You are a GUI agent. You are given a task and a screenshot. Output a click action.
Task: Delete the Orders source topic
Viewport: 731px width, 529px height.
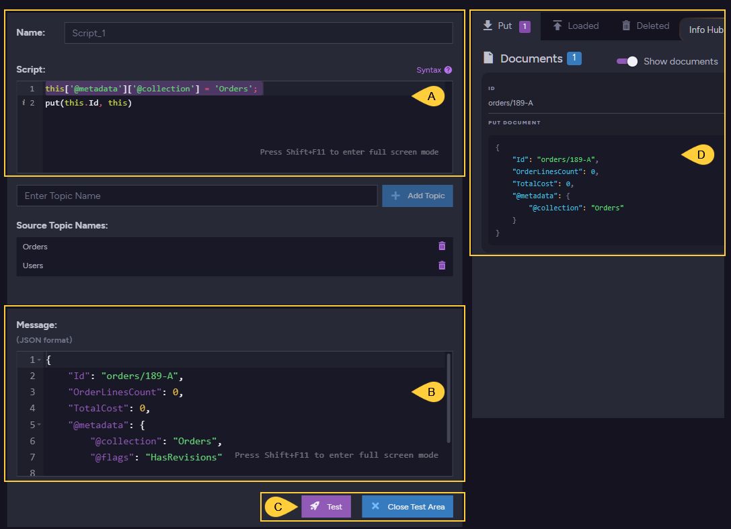point(442,246)
